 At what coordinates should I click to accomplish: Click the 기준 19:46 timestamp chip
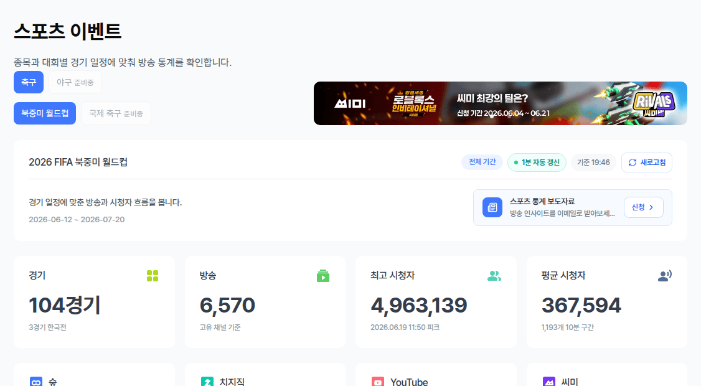(593, 162)
